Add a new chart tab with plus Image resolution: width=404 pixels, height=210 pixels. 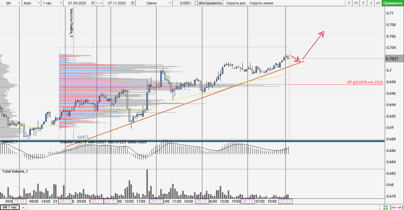[23, 207]
